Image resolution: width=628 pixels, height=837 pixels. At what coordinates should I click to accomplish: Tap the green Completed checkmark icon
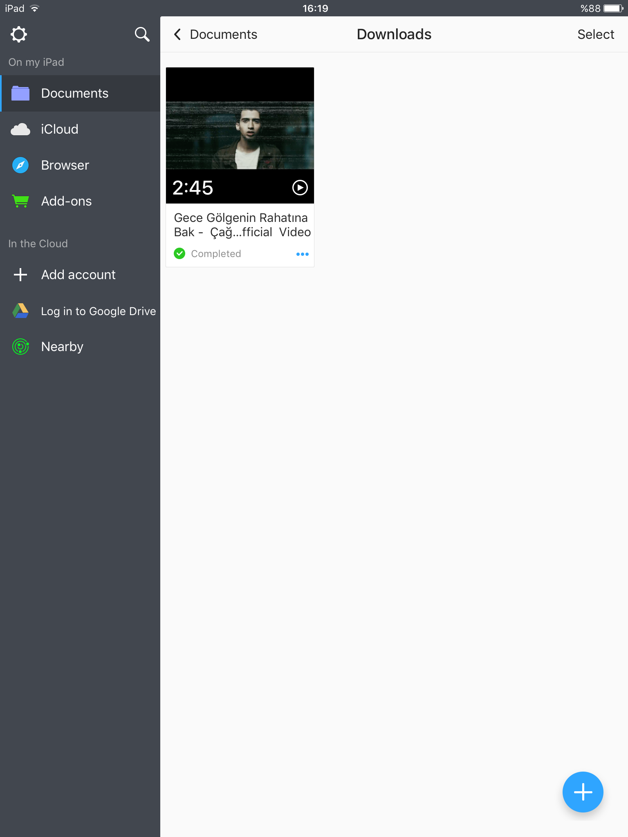click(179, 253)
